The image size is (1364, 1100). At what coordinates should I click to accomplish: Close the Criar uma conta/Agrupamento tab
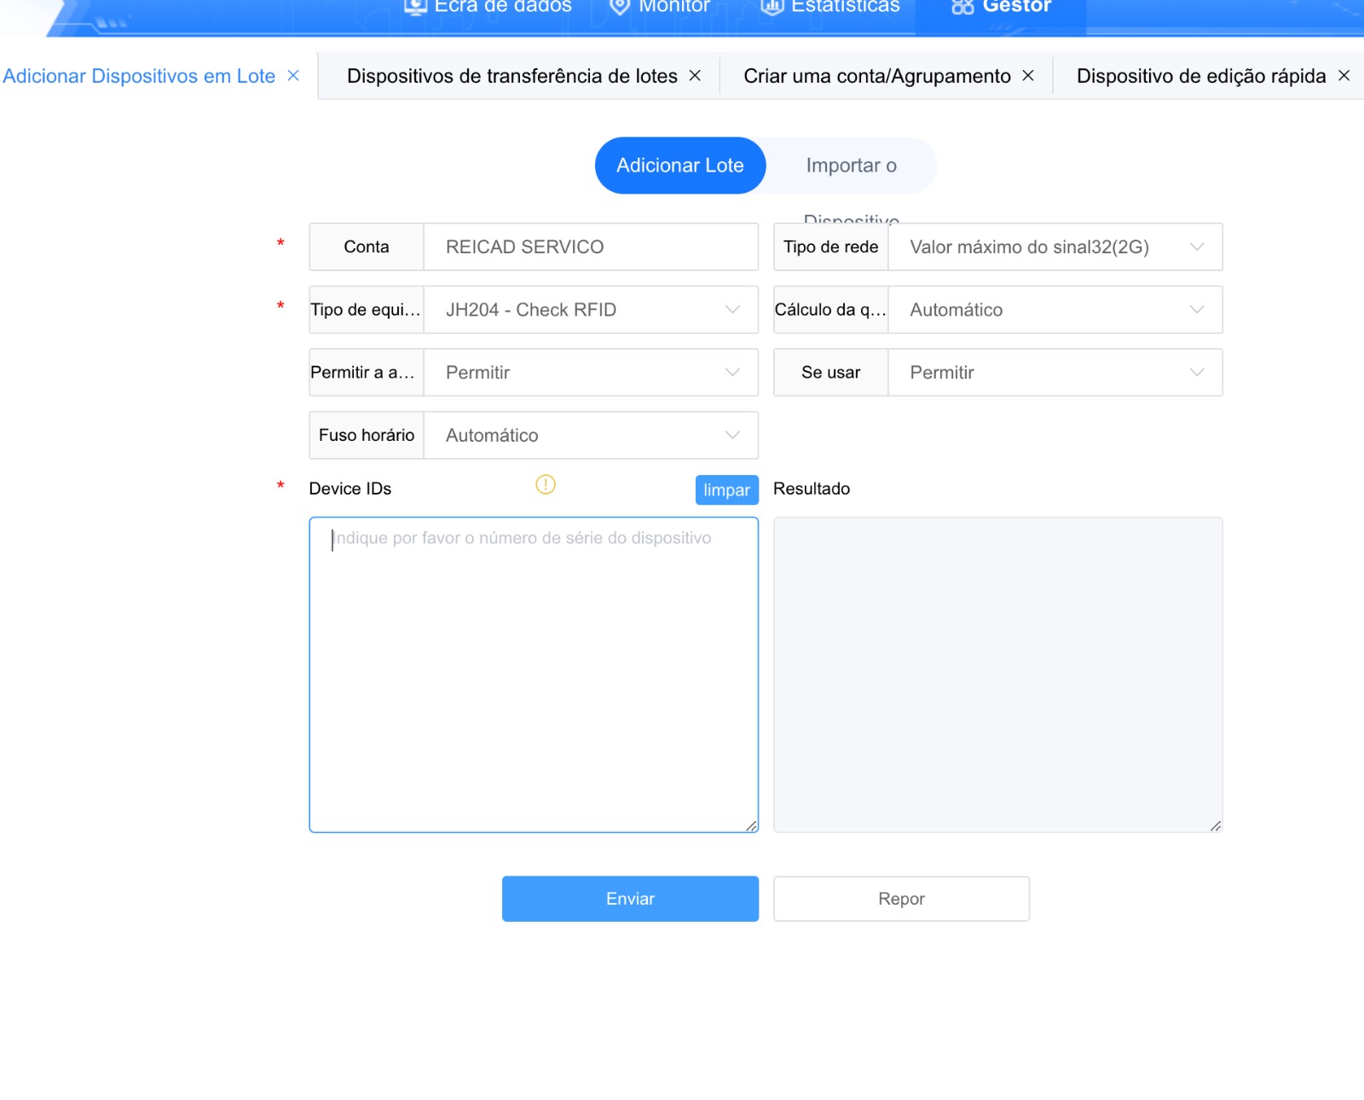pyautogui.click(x=1028, y=76)
